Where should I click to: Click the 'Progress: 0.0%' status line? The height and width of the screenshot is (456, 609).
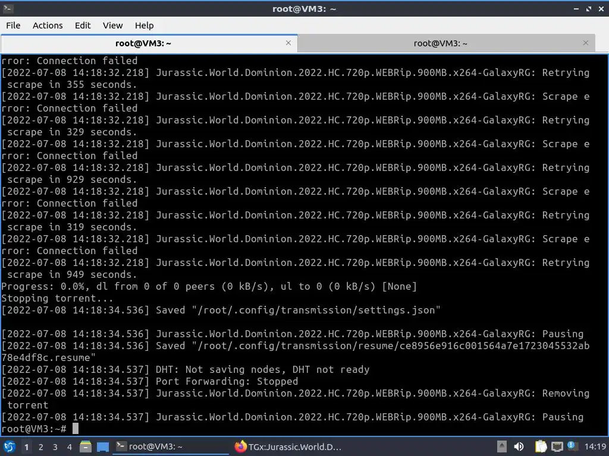click(x=209, y=287)
